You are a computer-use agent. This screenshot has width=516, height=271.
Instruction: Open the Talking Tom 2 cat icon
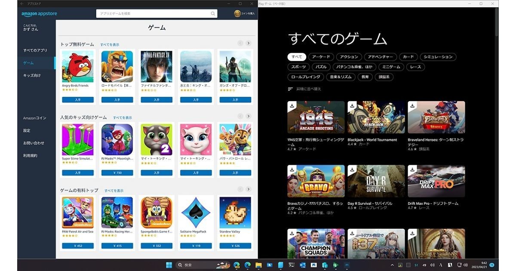click(x=157, y=140)
